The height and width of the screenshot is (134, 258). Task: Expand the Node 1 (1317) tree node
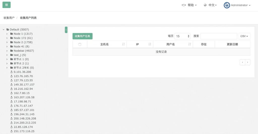[x=7, y=34]
